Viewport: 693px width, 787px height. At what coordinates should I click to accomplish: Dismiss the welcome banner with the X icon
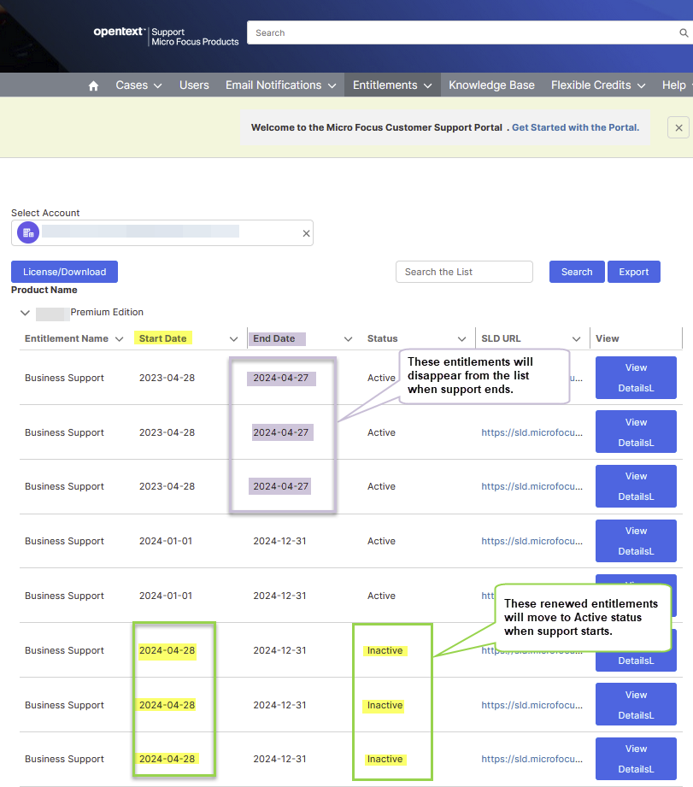click(678, 126)
